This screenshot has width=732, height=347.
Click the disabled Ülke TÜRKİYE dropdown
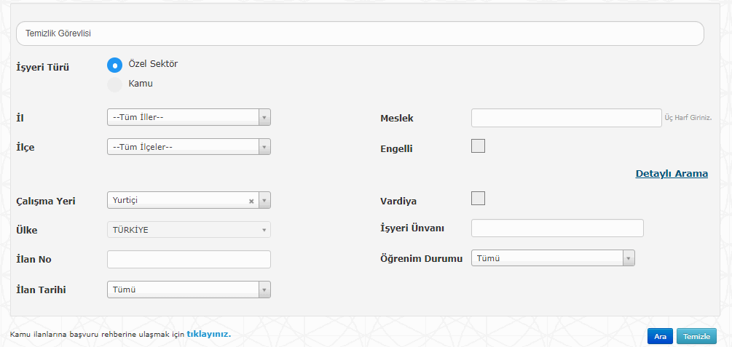[x=189, y=230]
